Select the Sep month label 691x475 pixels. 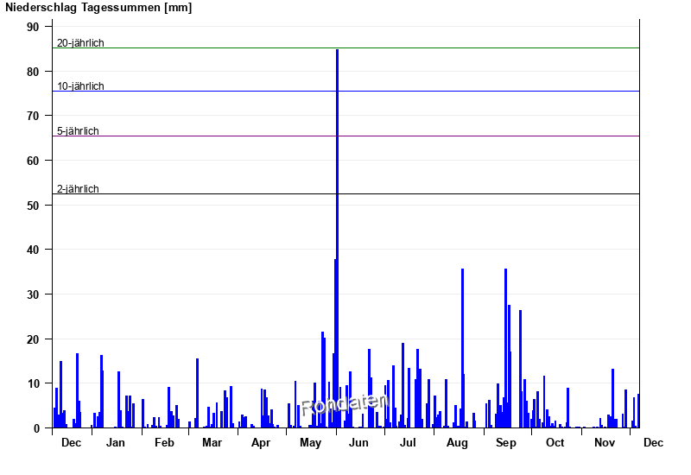506,443
